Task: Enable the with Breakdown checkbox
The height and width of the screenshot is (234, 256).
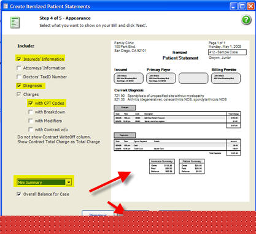Action: [31, 112]
